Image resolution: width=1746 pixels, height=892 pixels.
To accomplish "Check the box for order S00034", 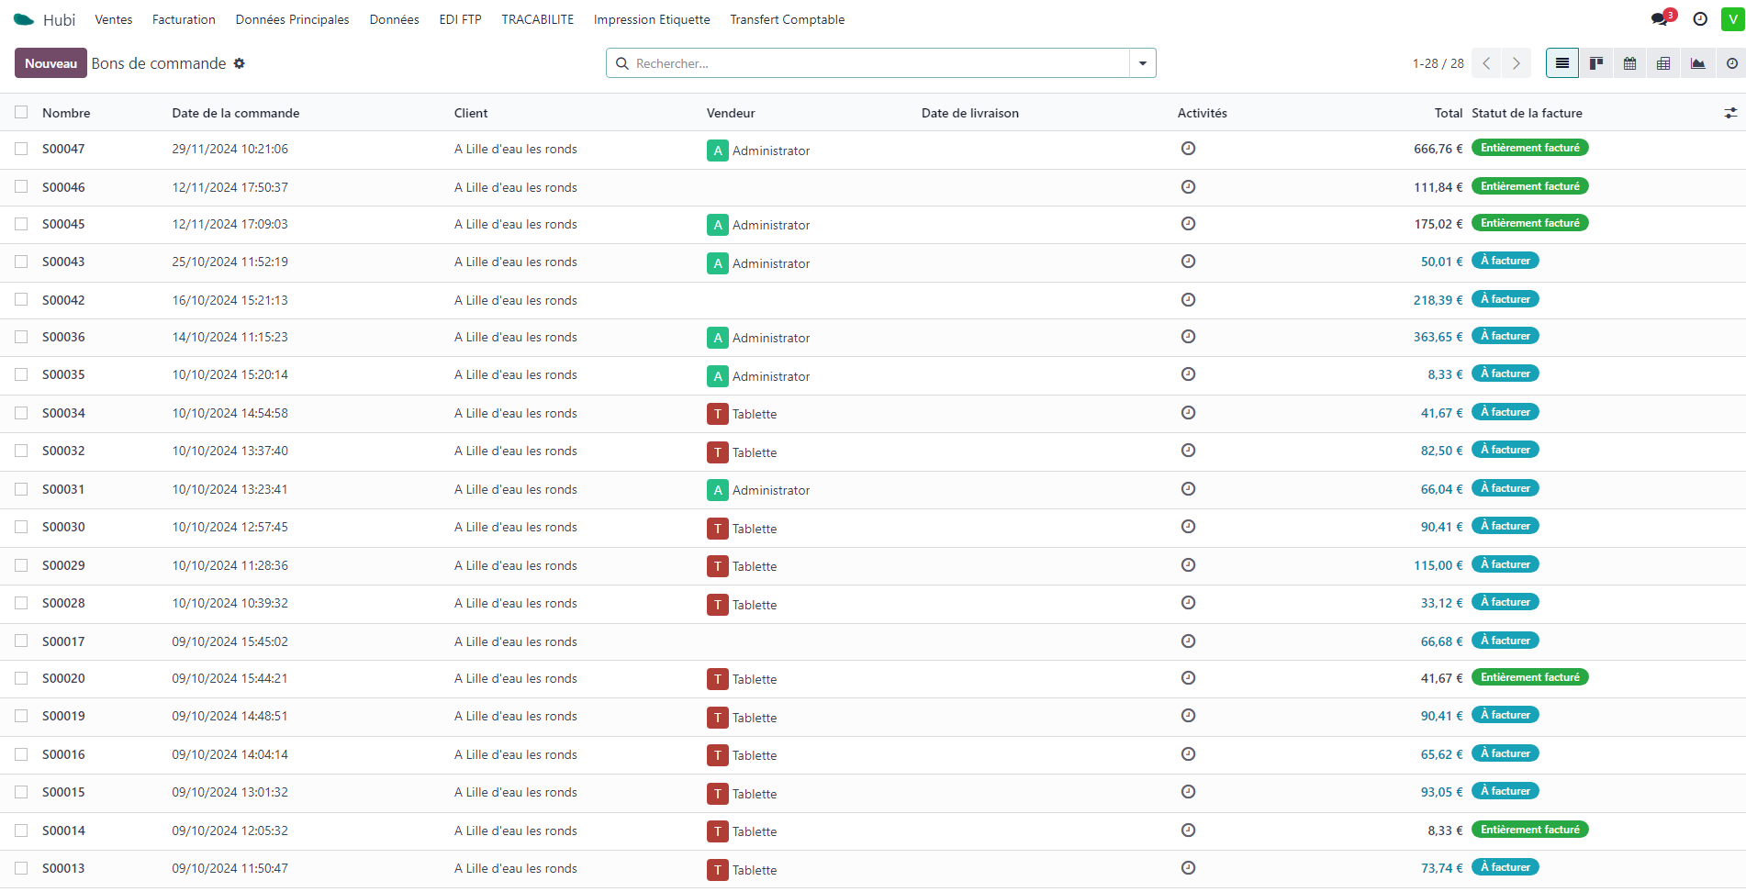I will pos(21,413).
